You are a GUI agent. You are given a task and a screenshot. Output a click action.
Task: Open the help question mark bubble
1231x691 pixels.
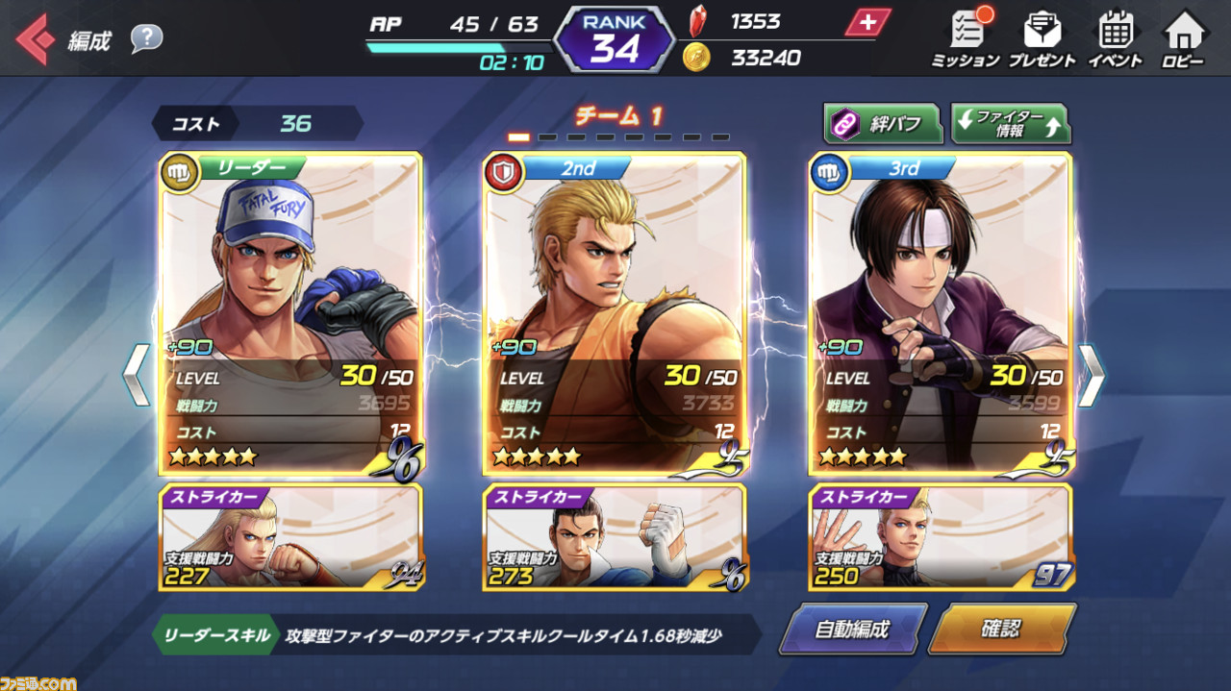146,38
